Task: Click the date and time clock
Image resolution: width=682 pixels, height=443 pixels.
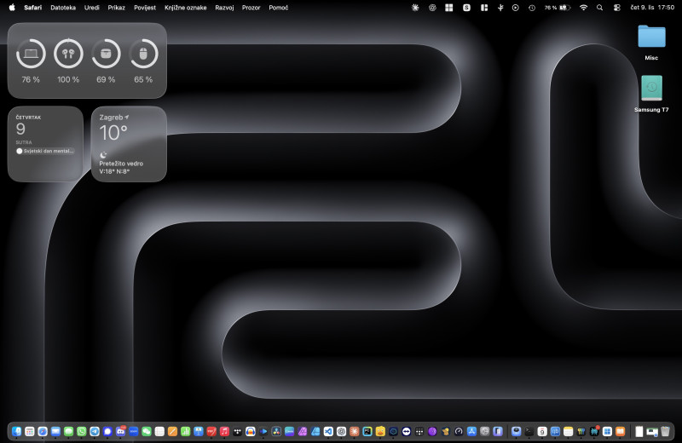Action: pyautogui.click(x=652, y=8)
